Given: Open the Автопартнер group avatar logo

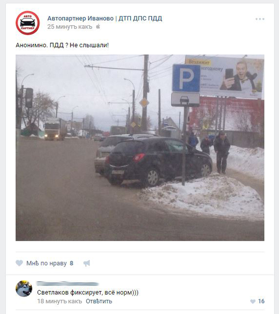Looking at the screenshot, I should tap(28, 23).
